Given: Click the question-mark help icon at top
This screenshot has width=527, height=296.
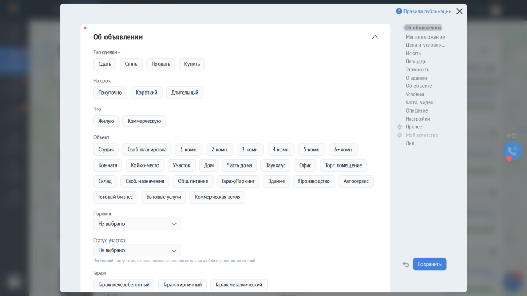Looking at the screenshot, I should [398, 11].
